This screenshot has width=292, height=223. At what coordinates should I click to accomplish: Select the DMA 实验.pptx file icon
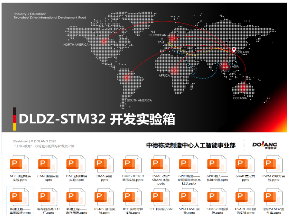point(104,164)
